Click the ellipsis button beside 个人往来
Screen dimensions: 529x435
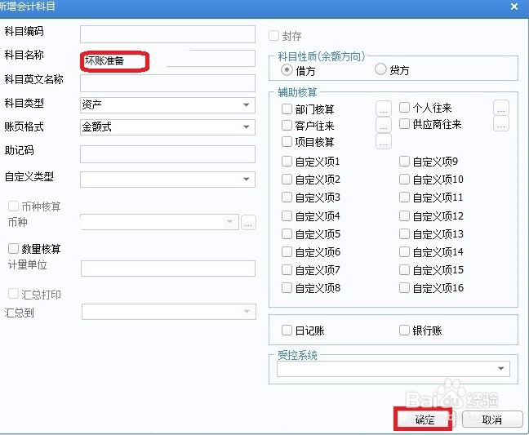pos(501,108)
